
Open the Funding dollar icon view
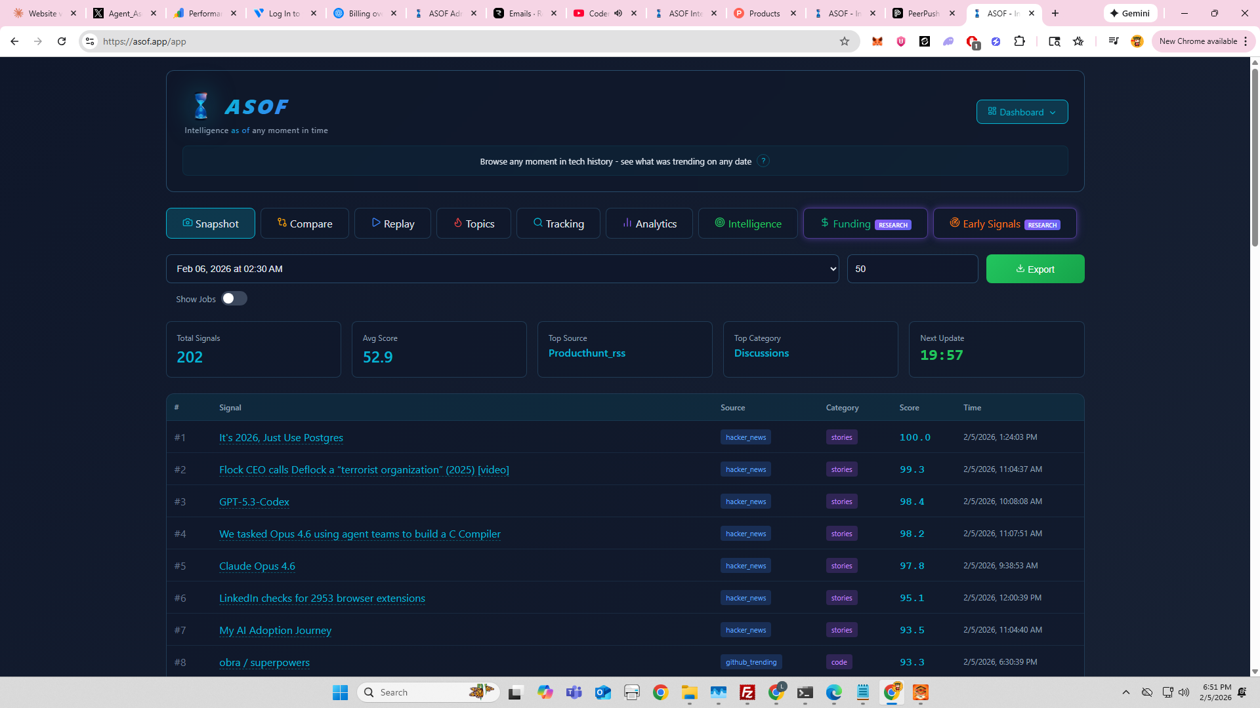pyautogui.click(x=824, y=223)
